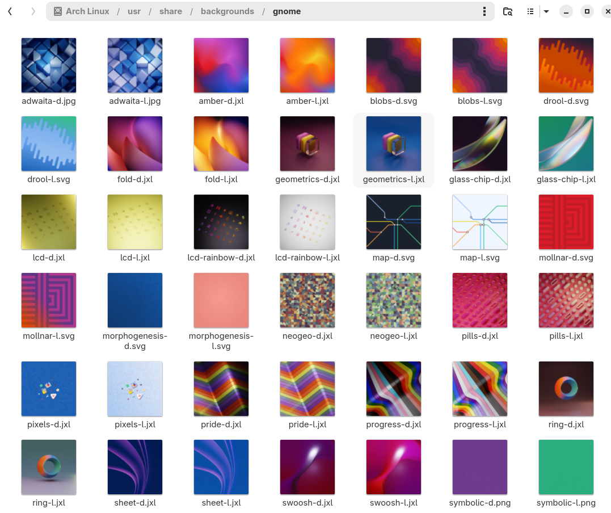Select the adwaita-l.jpg thumbnail
Viewport: 611px width, 513px height.
135,65
